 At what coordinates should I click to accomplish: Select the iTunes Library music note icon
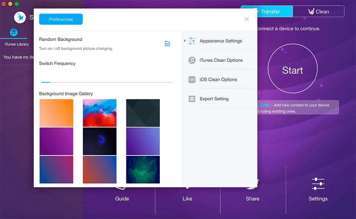(14, 32)
